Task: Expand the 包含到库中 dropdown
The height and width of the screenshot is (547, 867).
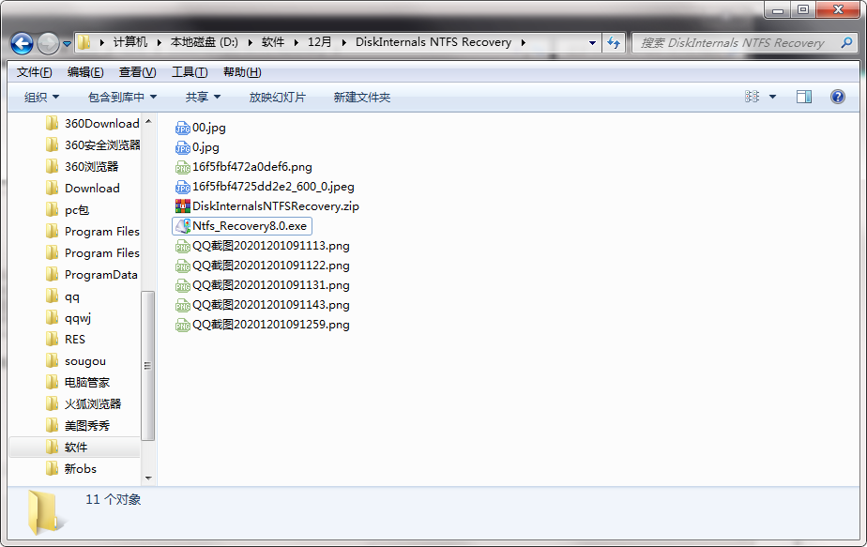Action: pos(122,98)
